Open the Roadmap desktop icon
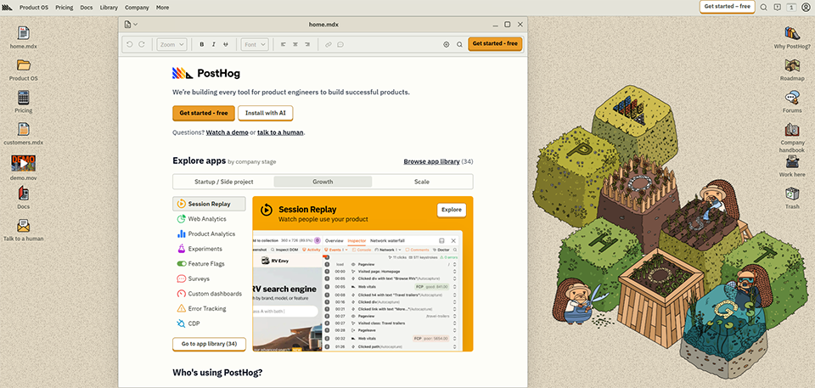This screenshot has width=815, height=388. tap(792, 65)
